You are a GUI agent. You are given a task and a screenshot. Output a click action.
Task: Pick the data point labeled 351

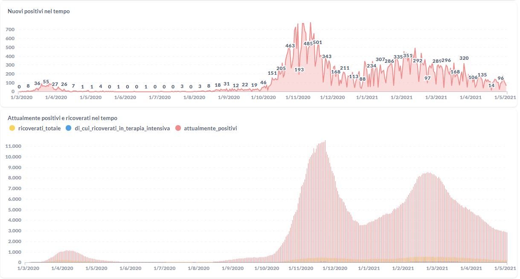pyautogui.click(x=408, y=56)
